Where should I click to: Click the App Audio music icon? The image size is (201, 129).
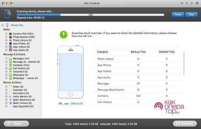pos(11,50)
